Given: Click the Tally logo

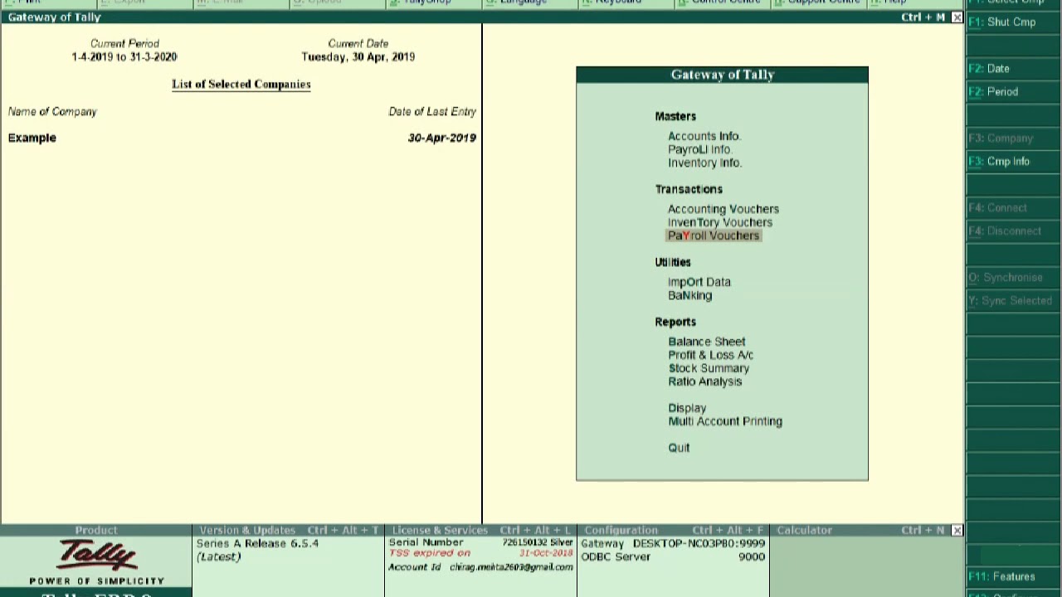Looking at the screenshot, I should click(x=96, y=554).
